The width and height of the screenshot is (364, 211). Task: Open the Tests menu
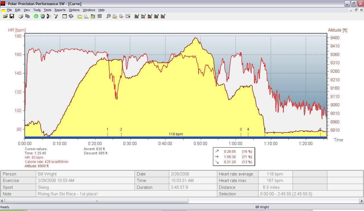coord(47,10)
